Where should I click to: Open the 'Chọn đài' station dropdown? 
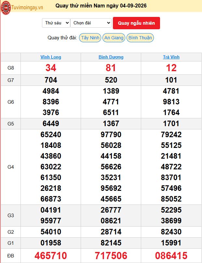(x=91, y=23)
